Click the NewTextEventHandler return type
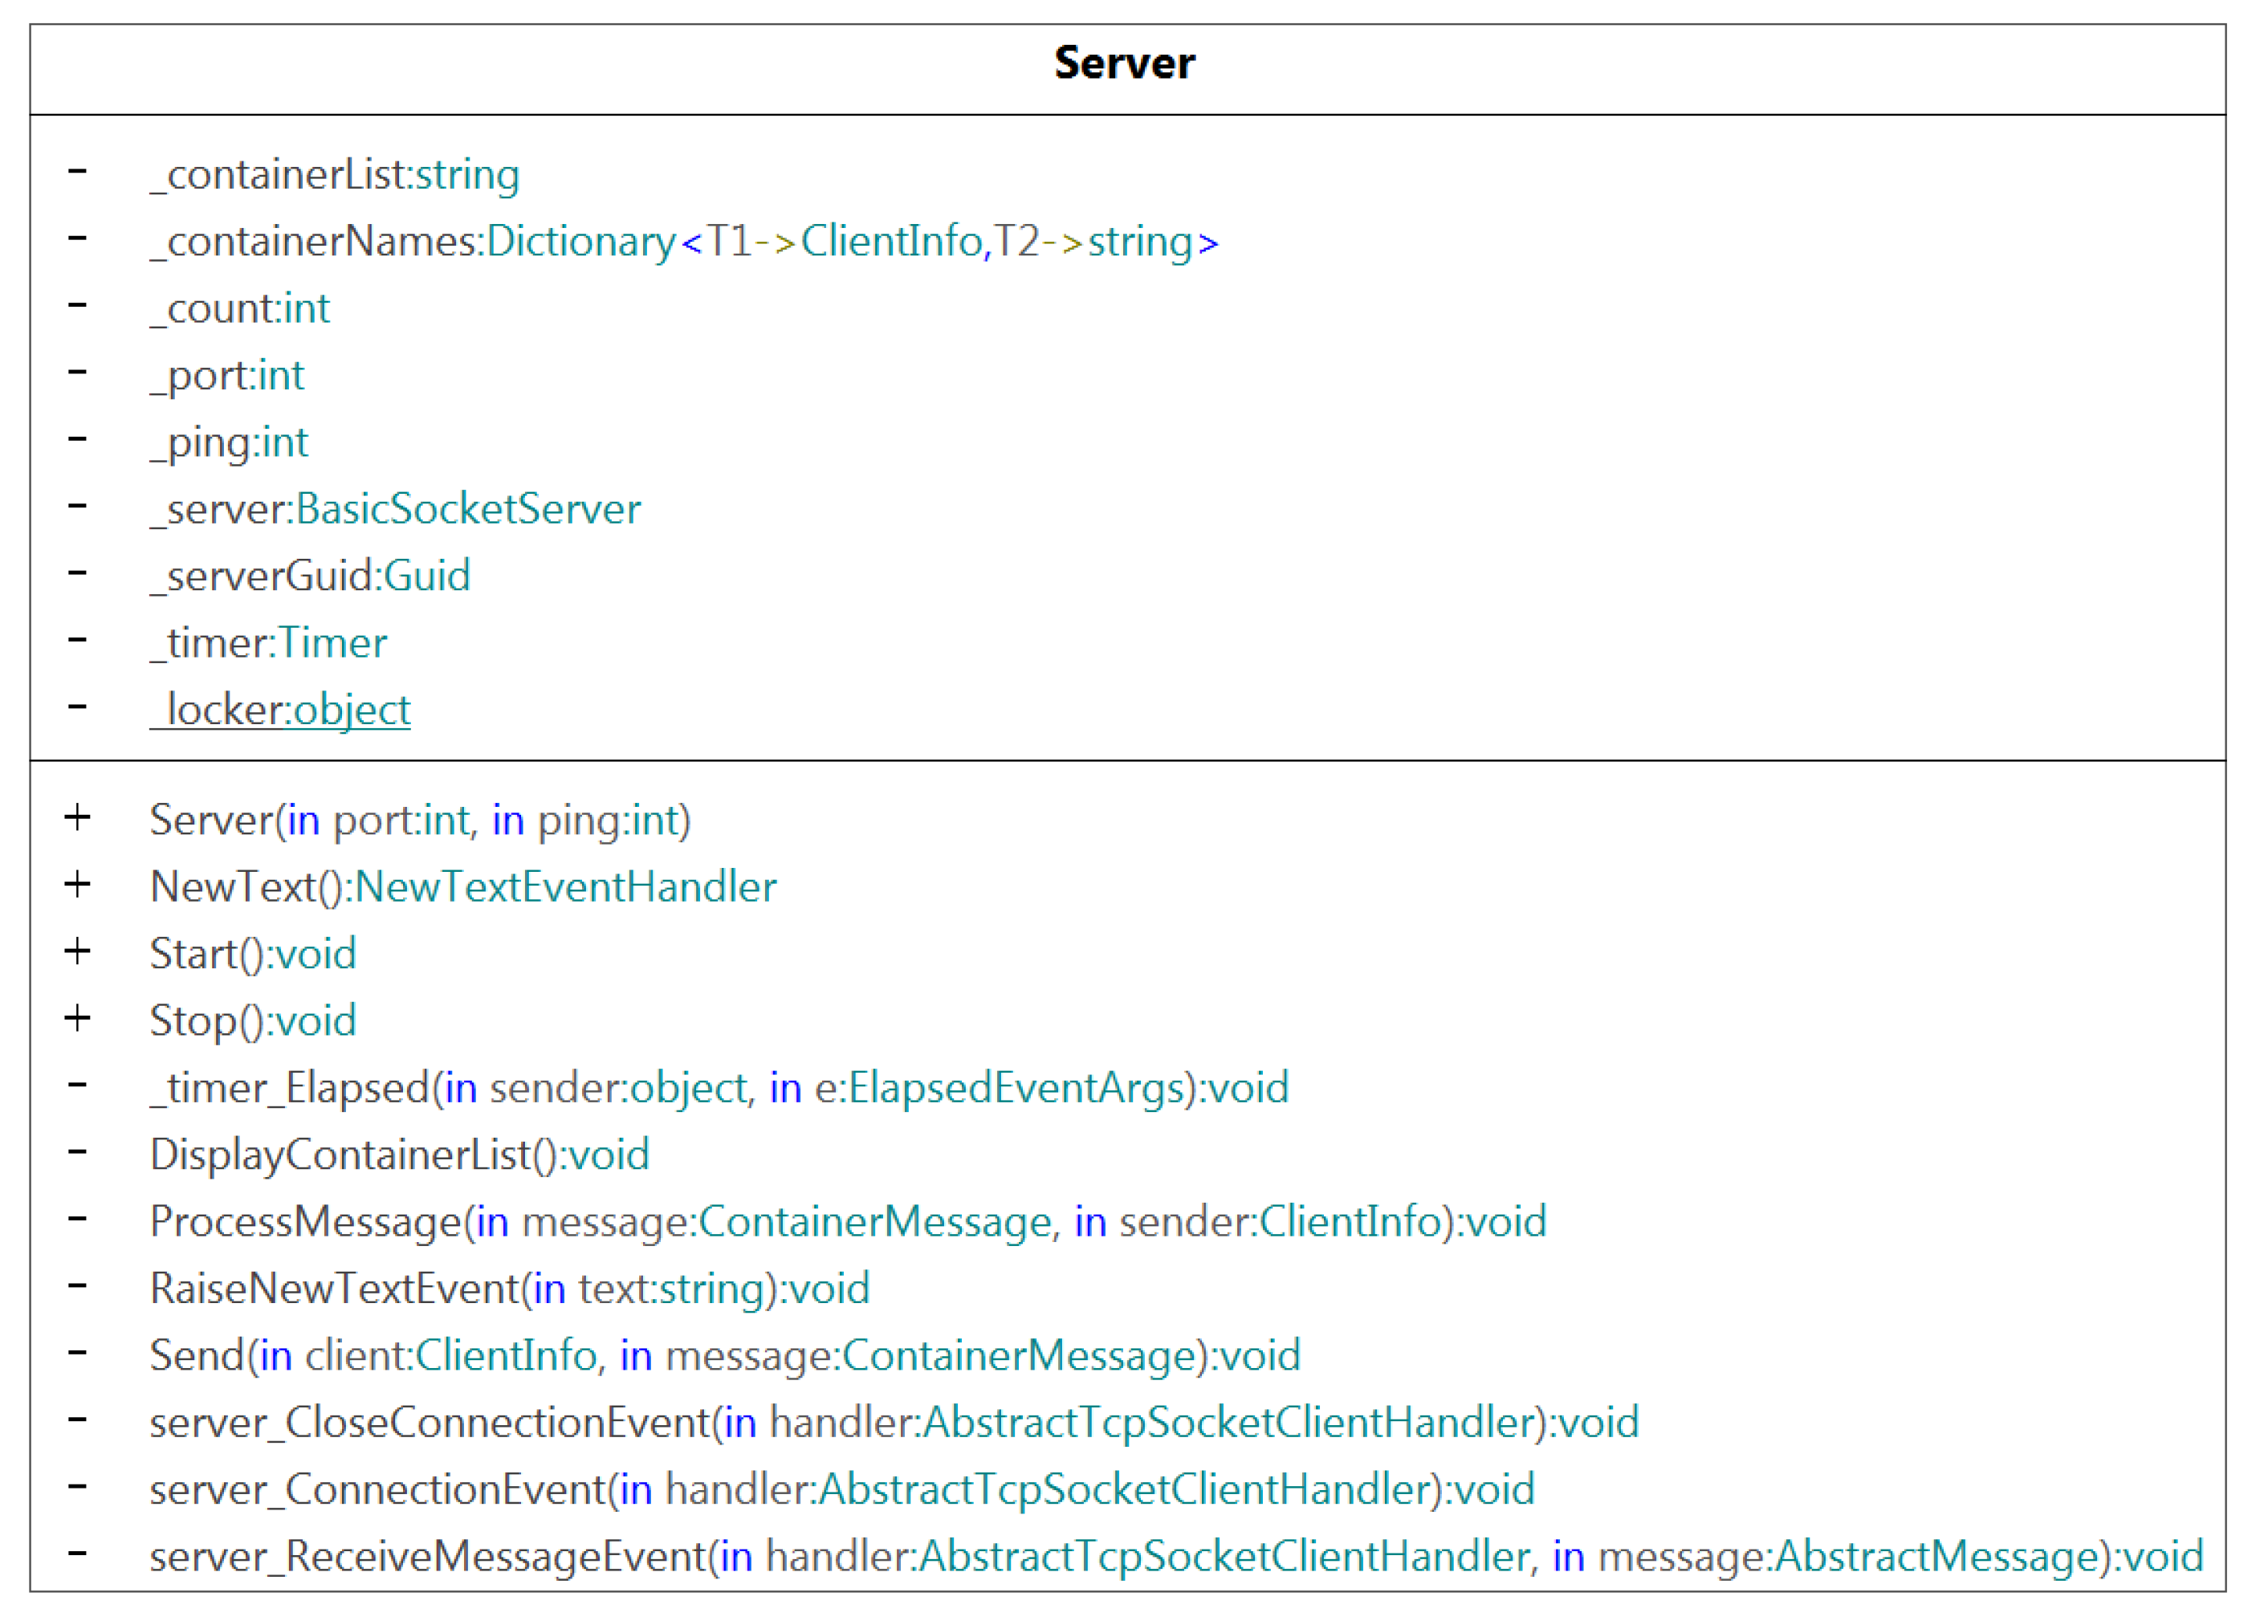Screen dimensions: 2256x1621 pyautogui.click(x=565, y=887)
